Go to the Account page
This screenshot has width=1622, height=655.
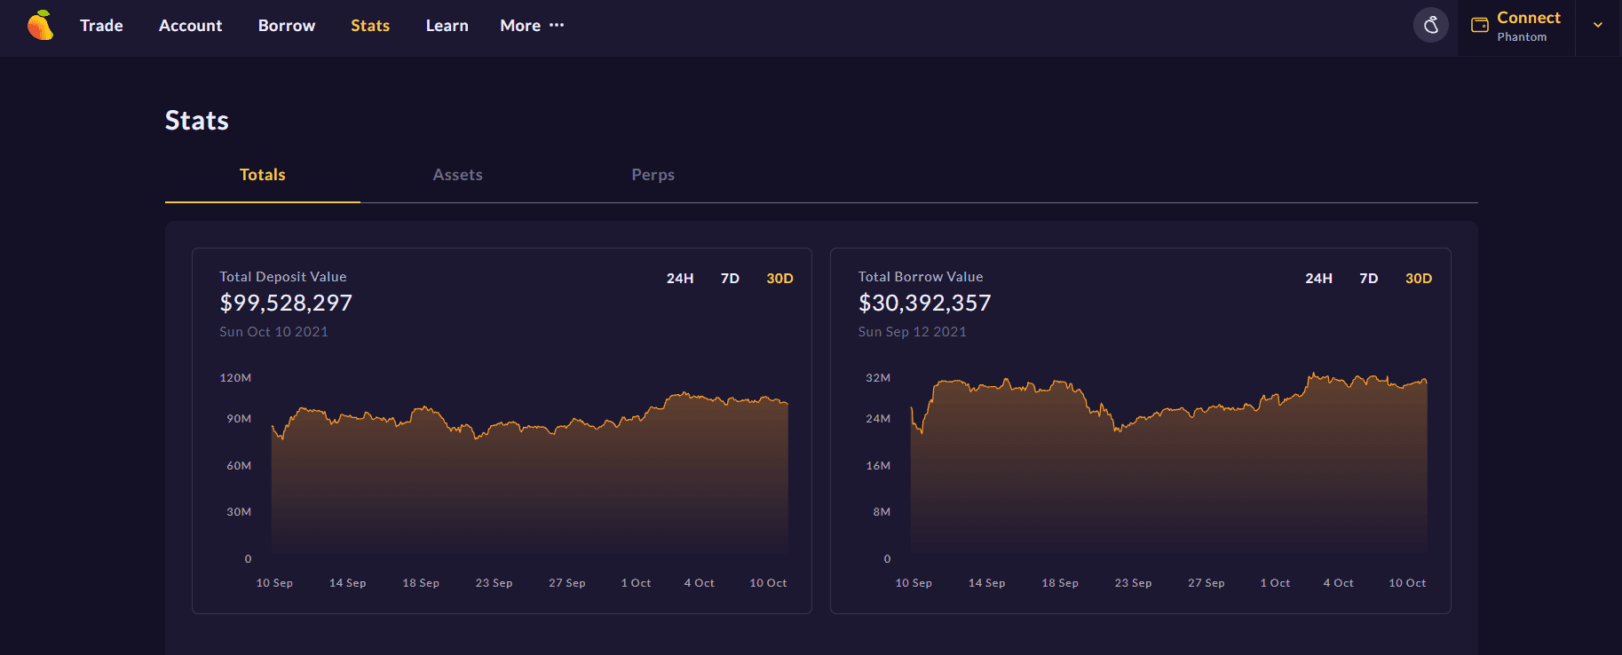coord(190,26)
